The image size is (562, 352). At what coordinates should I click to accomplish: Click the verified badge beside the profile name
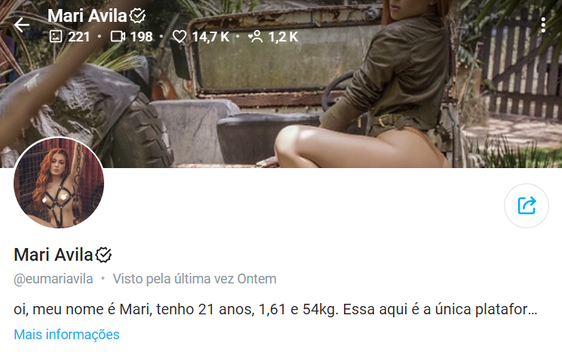[103, 255]
